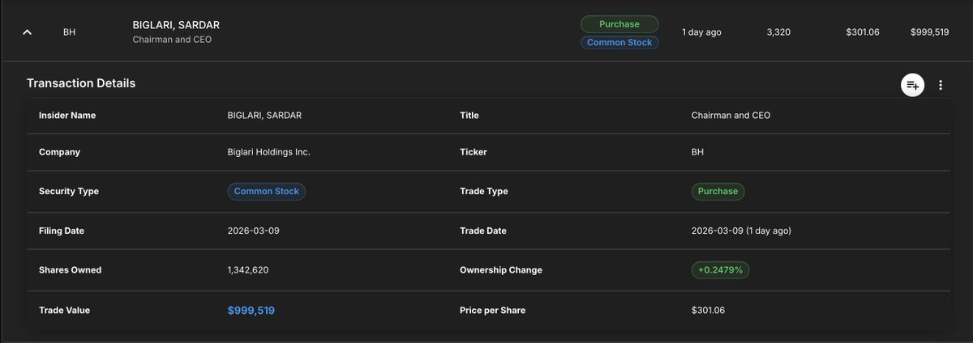Click the Company label
The image size is (973, 343).
point(59,152)
